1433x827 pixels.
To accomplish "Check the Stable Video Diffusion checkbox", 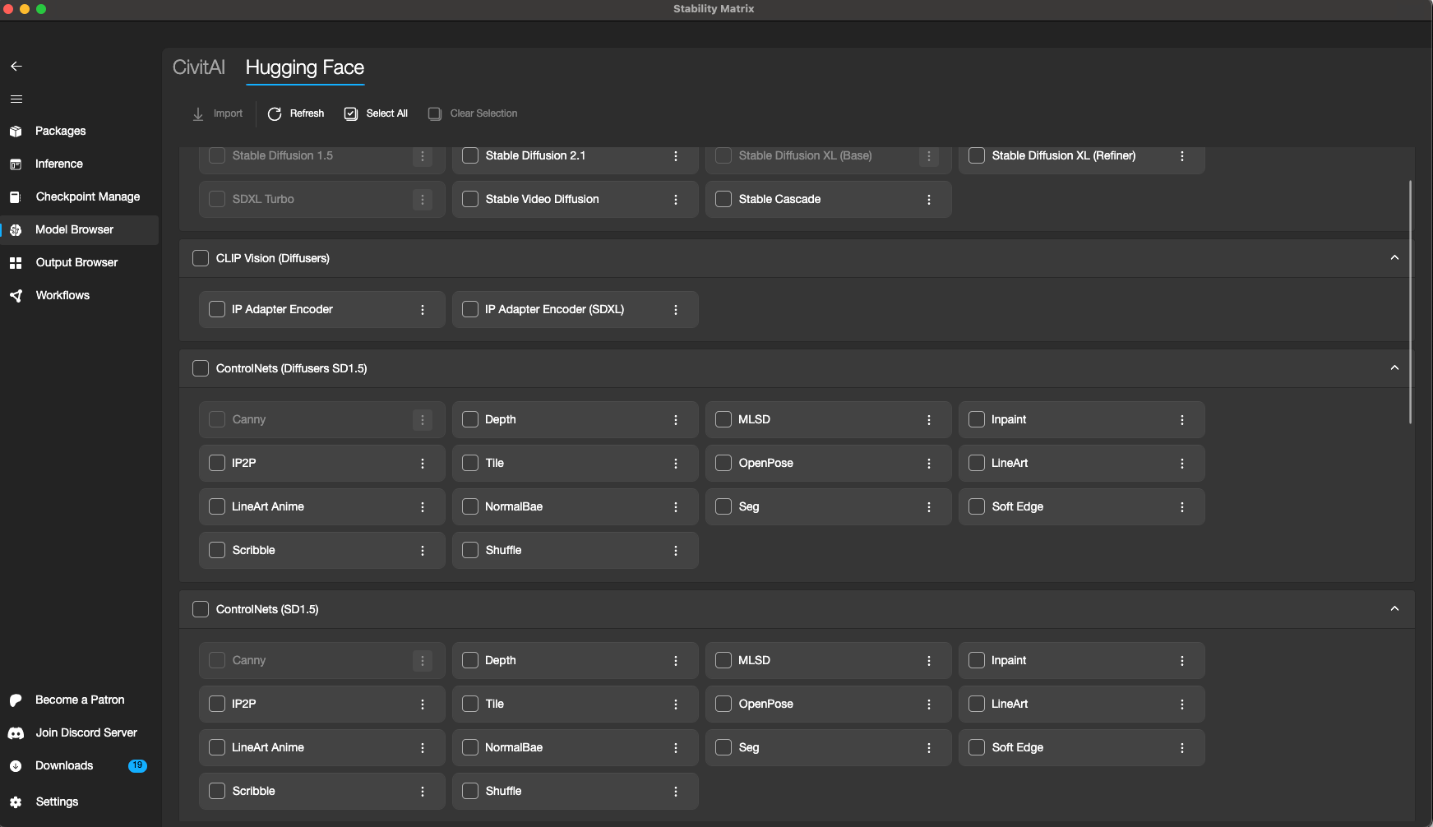I will pyautogui.click(x=470, y=199).
